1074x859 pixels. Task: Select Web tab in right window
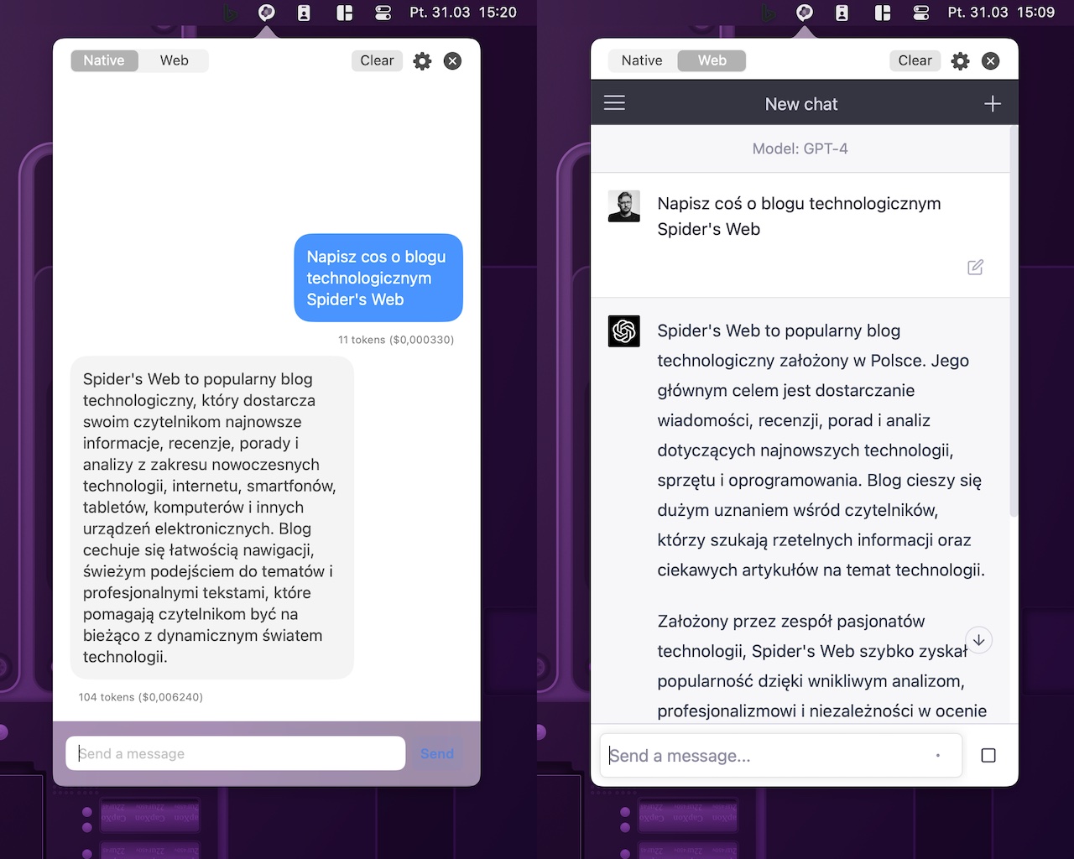[712, 60]
